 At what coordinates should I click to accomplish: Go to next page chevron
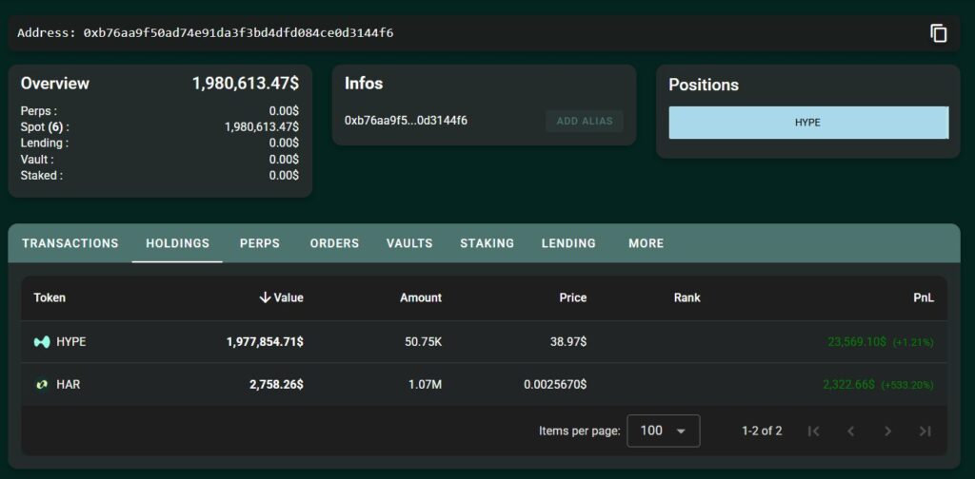(888, 431)
